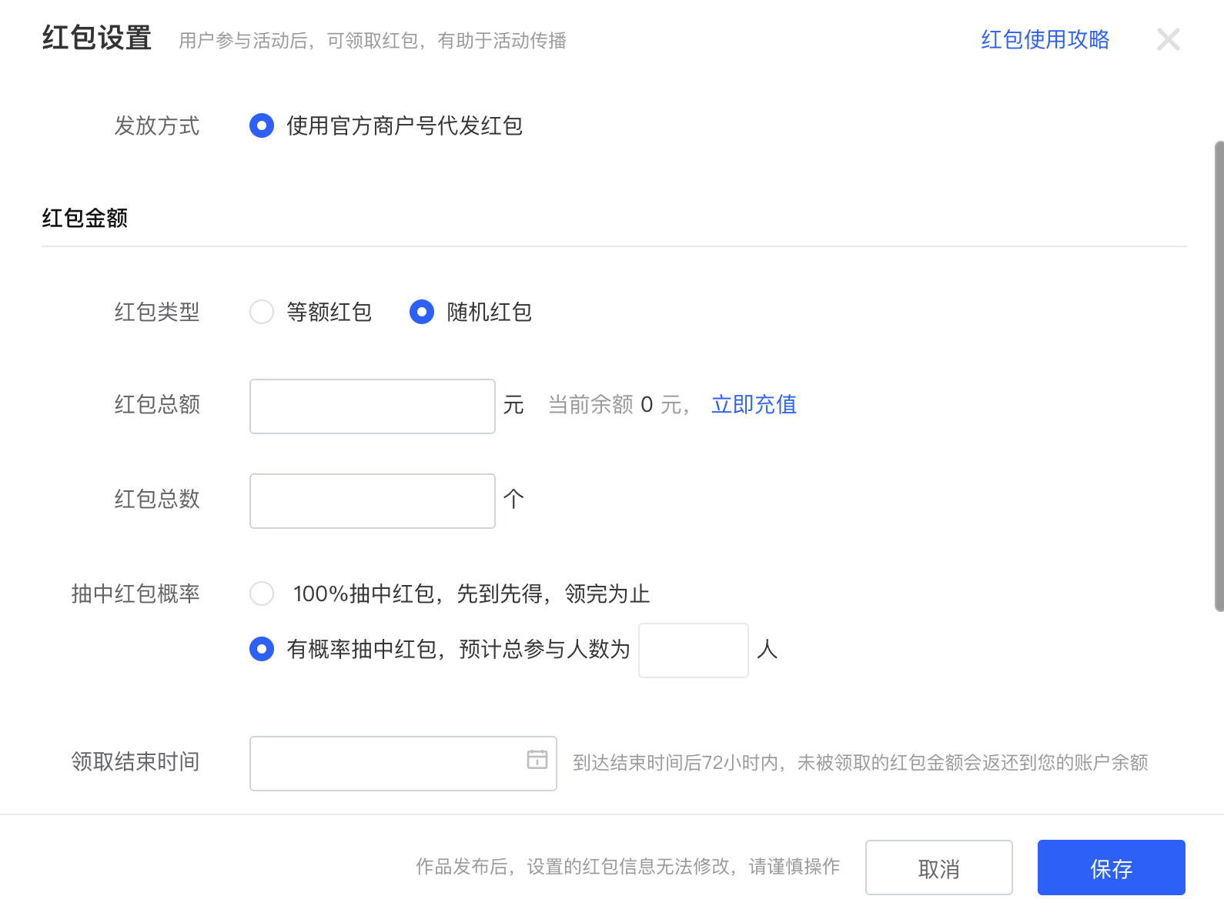This screenshot has width=1224, height=916.
Task: Close the 红包设置 dialog with X
Action: click(x=1168, y=39)
